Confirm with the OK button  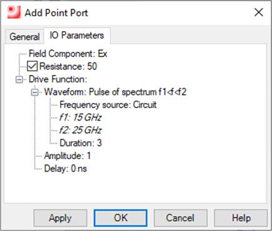point(121,218)
